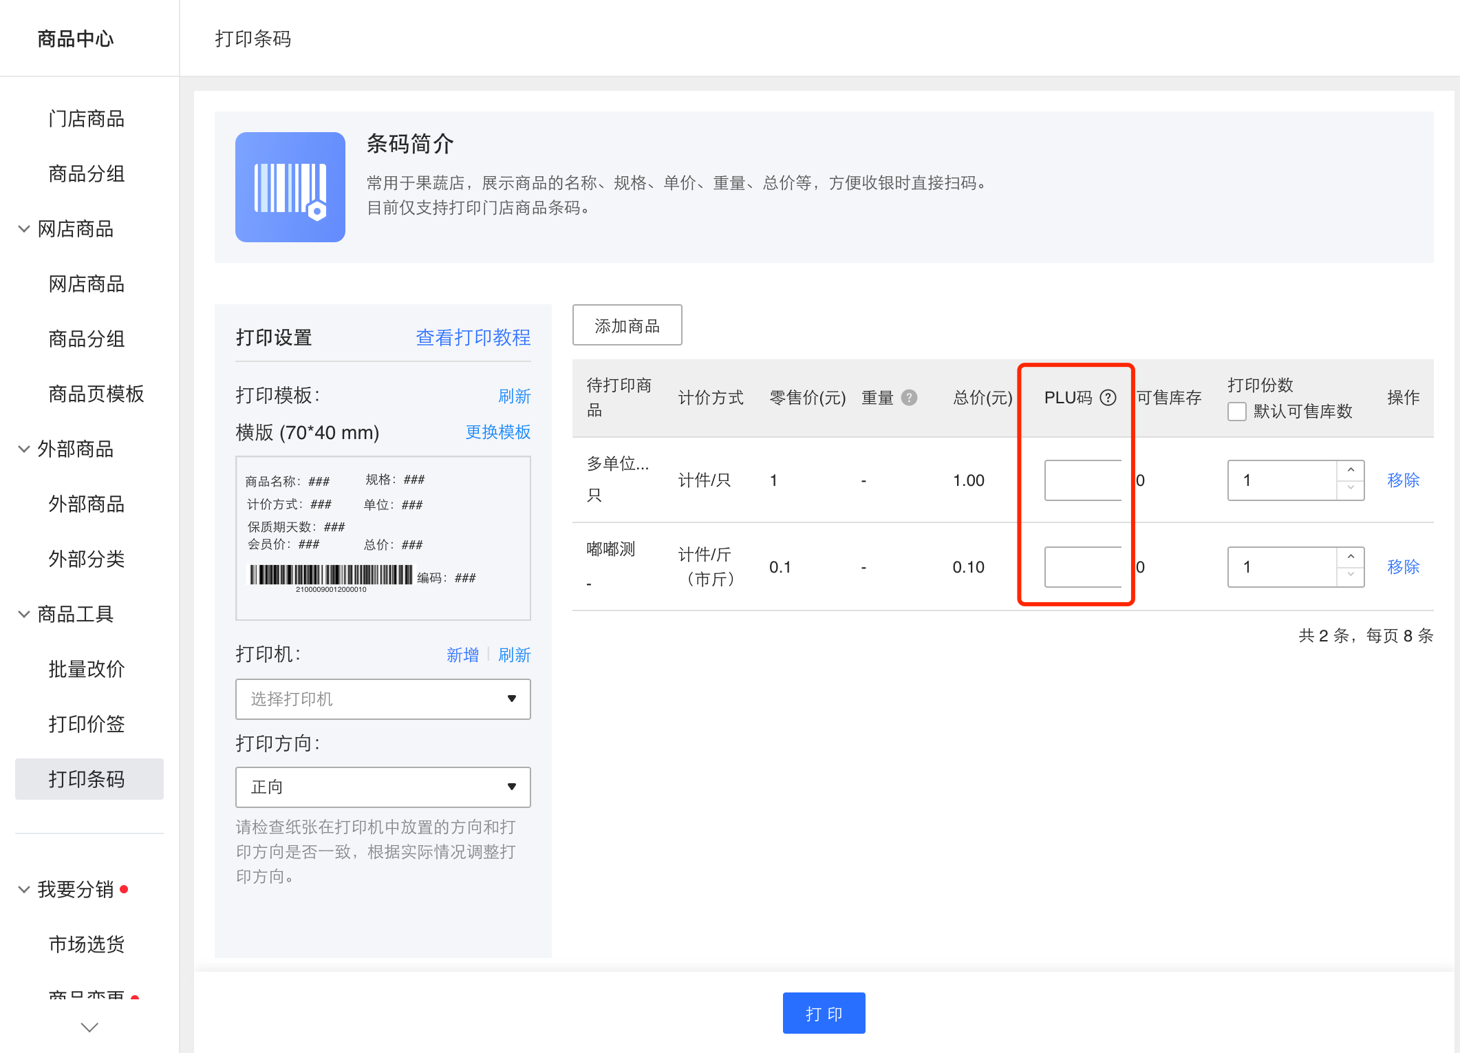The image size is (1460, 1053).
Task: Open the 选择打印机 dropdown
Action: coord(383,699)
